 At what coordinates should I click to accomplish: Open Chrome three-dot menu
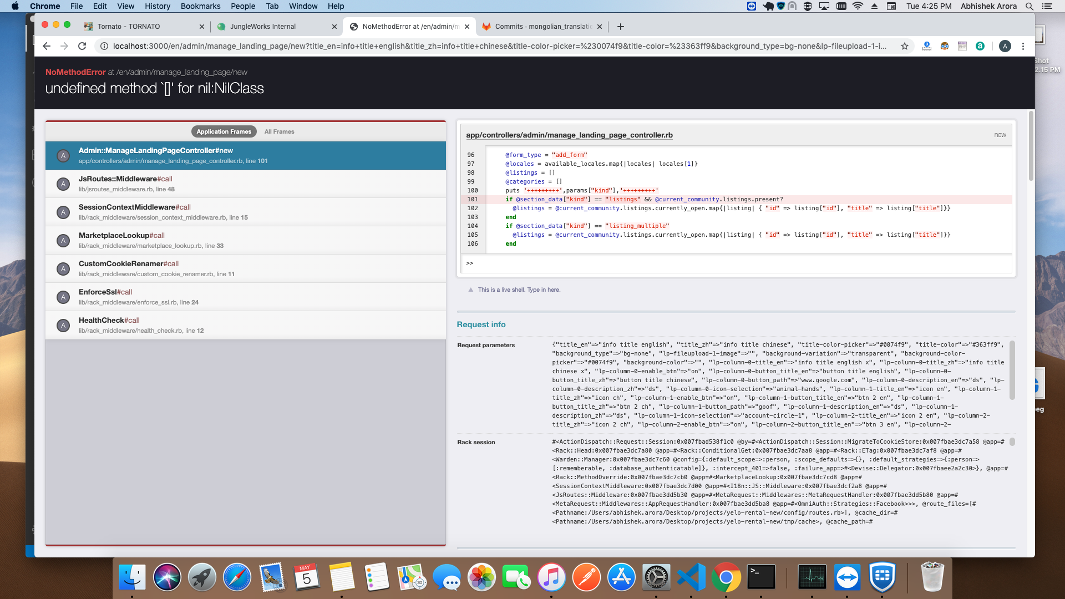click(x=1023, y=46)
